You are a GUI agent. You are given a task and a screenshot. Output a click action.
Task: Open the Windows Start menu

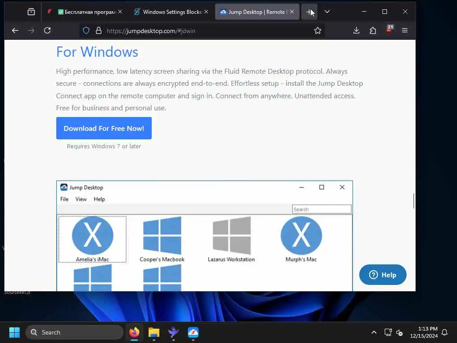[14, 332]
